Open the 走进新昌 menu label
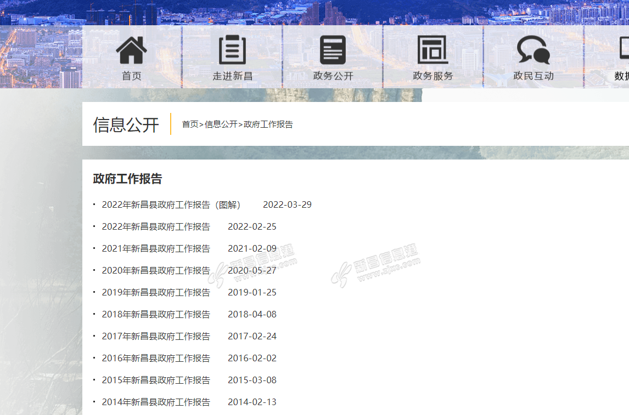Image resolution: width=629 pixels, height=415 pixels. tap(232, 76)
